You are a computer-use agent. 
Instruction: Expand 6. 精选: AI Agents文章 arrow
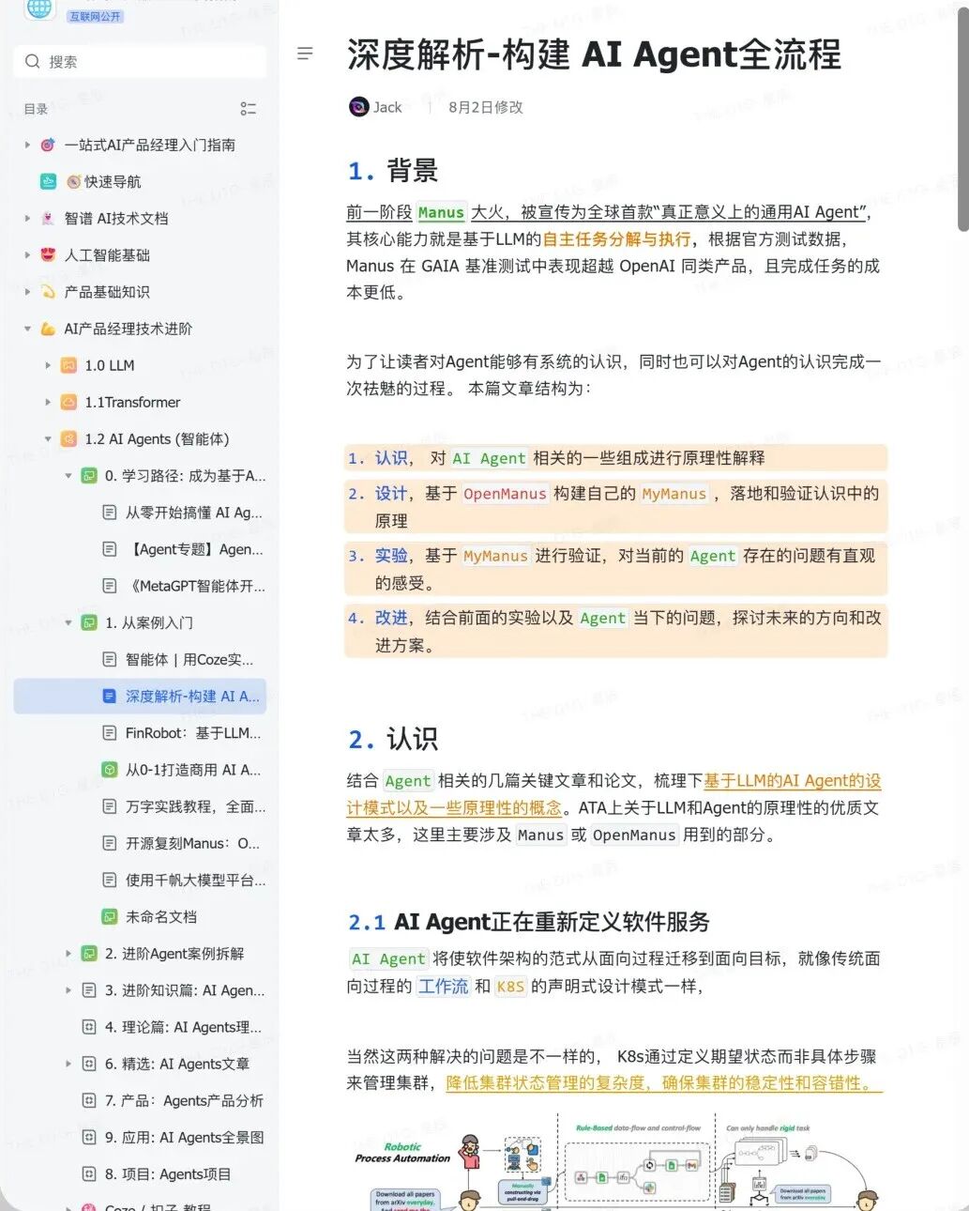pos(68,1064)
